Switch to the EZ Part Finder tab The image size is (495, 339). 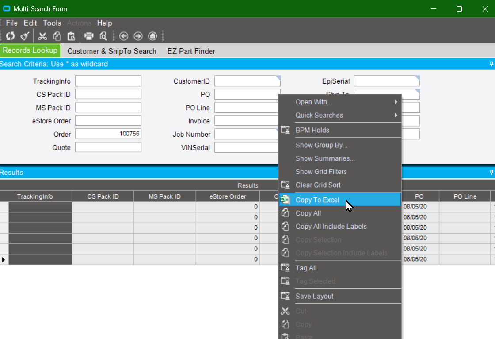(x=191, y=51)
